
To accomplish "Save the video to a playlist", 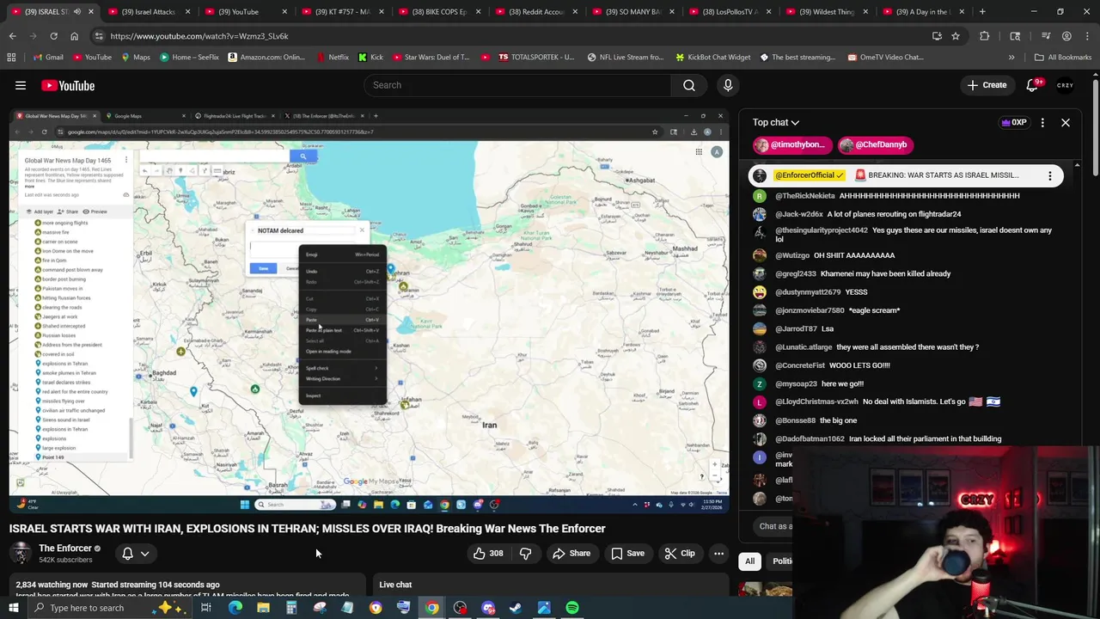I will (627, 554).
